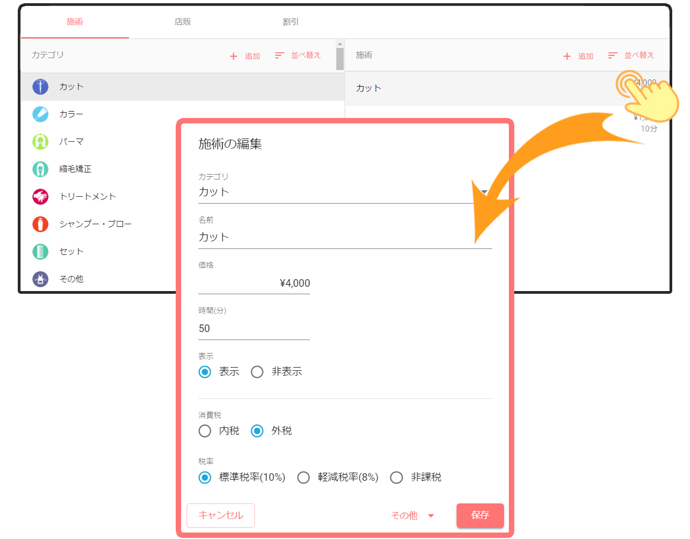
Task: Click the シャンプー・ブロー bottle icon
Action: click(x=40, y=224)
